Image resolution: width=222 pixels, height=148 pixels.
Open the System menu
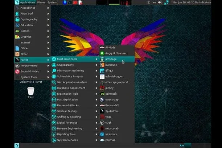(x=52, y=3)
